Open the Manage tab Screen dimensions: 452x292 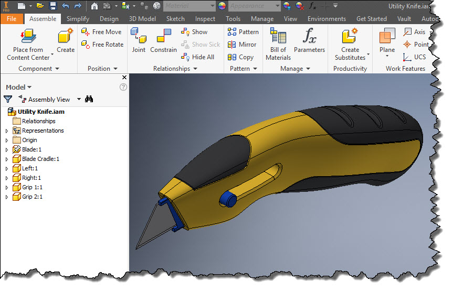click(x=262, y=19)
